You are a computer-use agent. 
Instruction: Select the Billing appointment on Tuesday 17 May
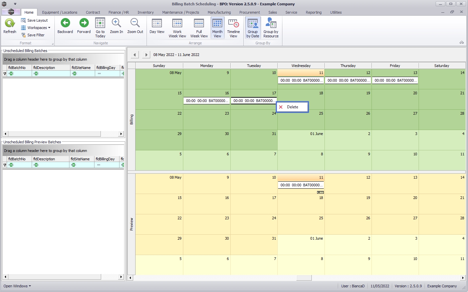[x=254, y=101]
